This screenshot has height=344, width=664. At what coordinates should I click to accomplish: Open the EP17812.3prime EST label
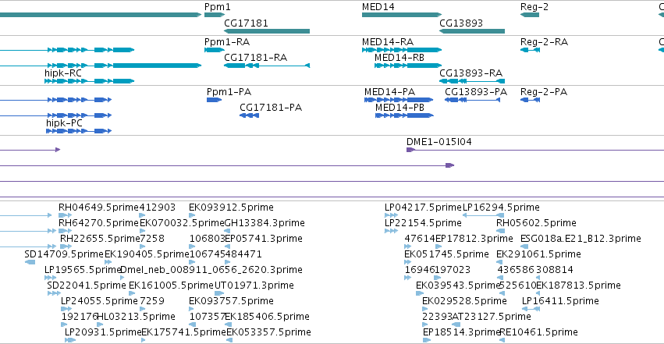[x=474, y=239]
